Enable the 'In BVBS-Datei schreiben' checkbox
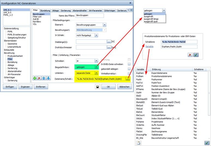The image size is (211, 146). point(129,64)
